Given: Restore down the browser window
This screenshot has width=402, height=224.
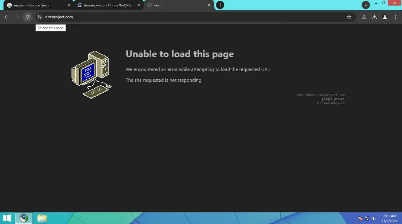Looking at the screenshot, I should coord(384,3).
